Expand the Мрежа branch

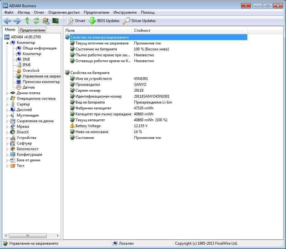(7, 127)
